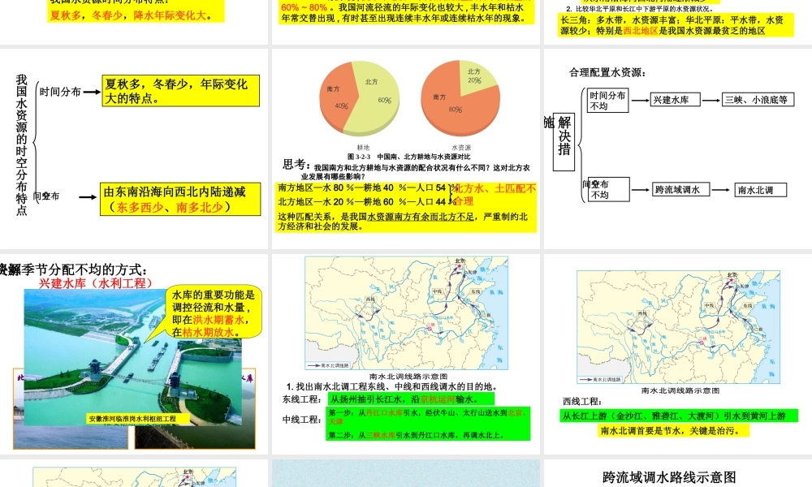Select the green box '从长江上游（金沙江、雅砻江、大渡河）引水到黄河上游'

coord(678,416)
